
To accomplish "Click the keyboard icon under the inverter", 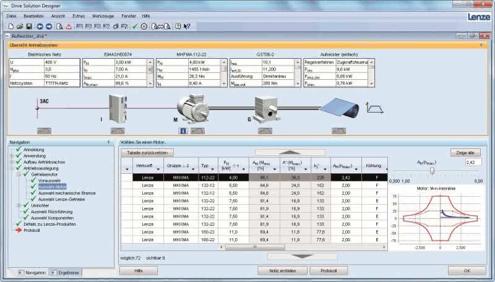I will pyautogui.click(x=118, y=131).
